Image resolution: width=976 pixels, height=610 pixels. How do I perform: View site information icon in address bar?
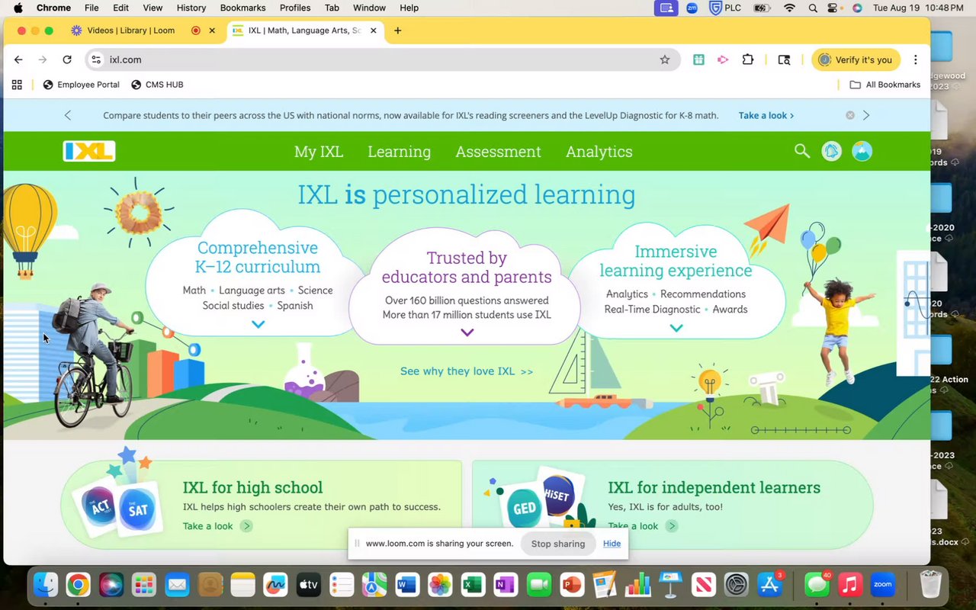click(x=95, y=59)
